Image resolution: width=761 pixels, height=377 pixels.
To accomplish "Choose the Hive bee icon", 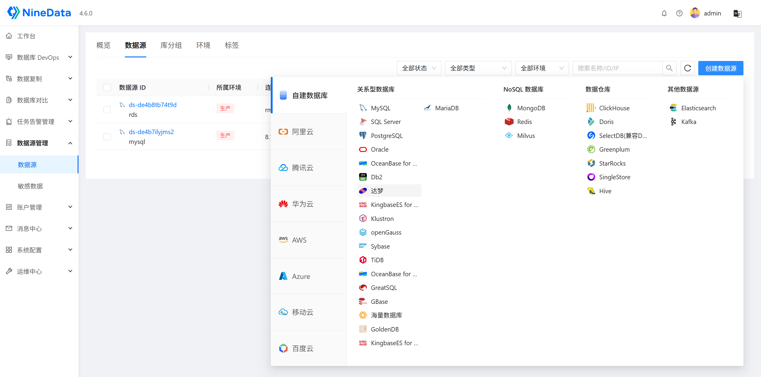I will (x=591, y=191).
